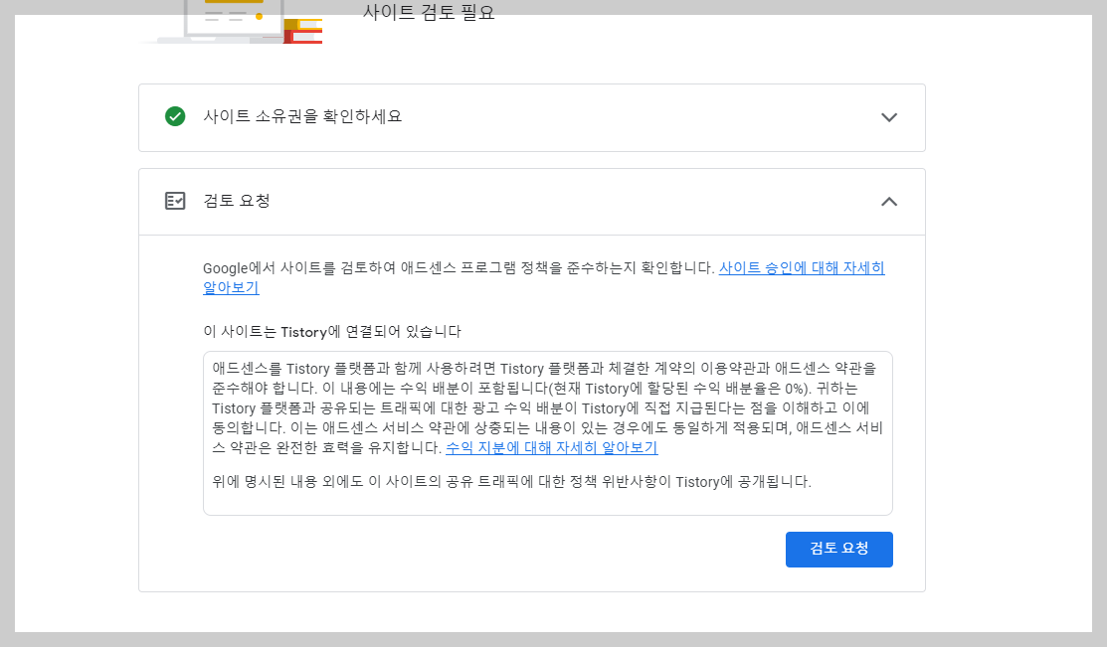Click the 사이트 소유권을 확인하세요 heading text
Screen dimensions: 1107x647
tap(303, 116)
